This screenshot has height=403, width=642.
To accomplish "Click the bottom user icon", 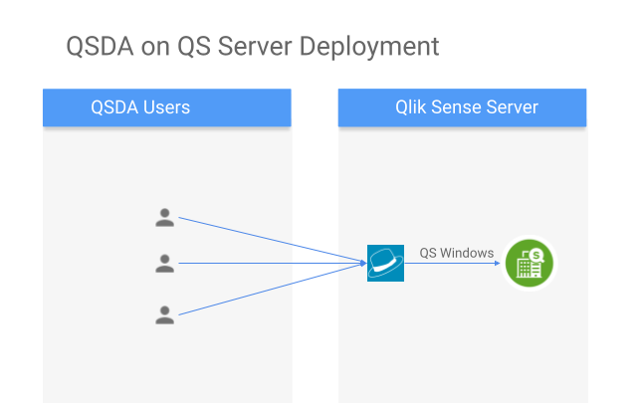I will coord(165,314).
